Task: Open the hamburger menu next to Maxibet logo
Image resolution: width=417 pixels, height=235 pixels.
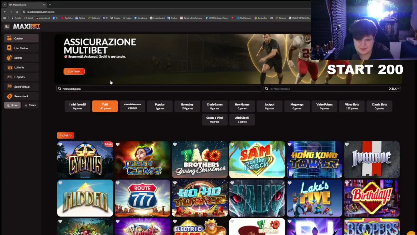Action: coord(7,26)
